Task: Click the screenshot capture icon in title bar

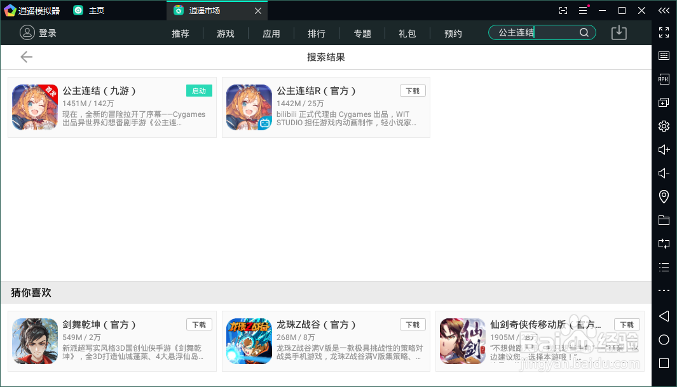Action: [563, 10]
